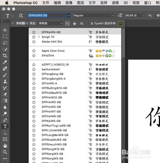Expand the collapsed toolbar double arrows

2,21
